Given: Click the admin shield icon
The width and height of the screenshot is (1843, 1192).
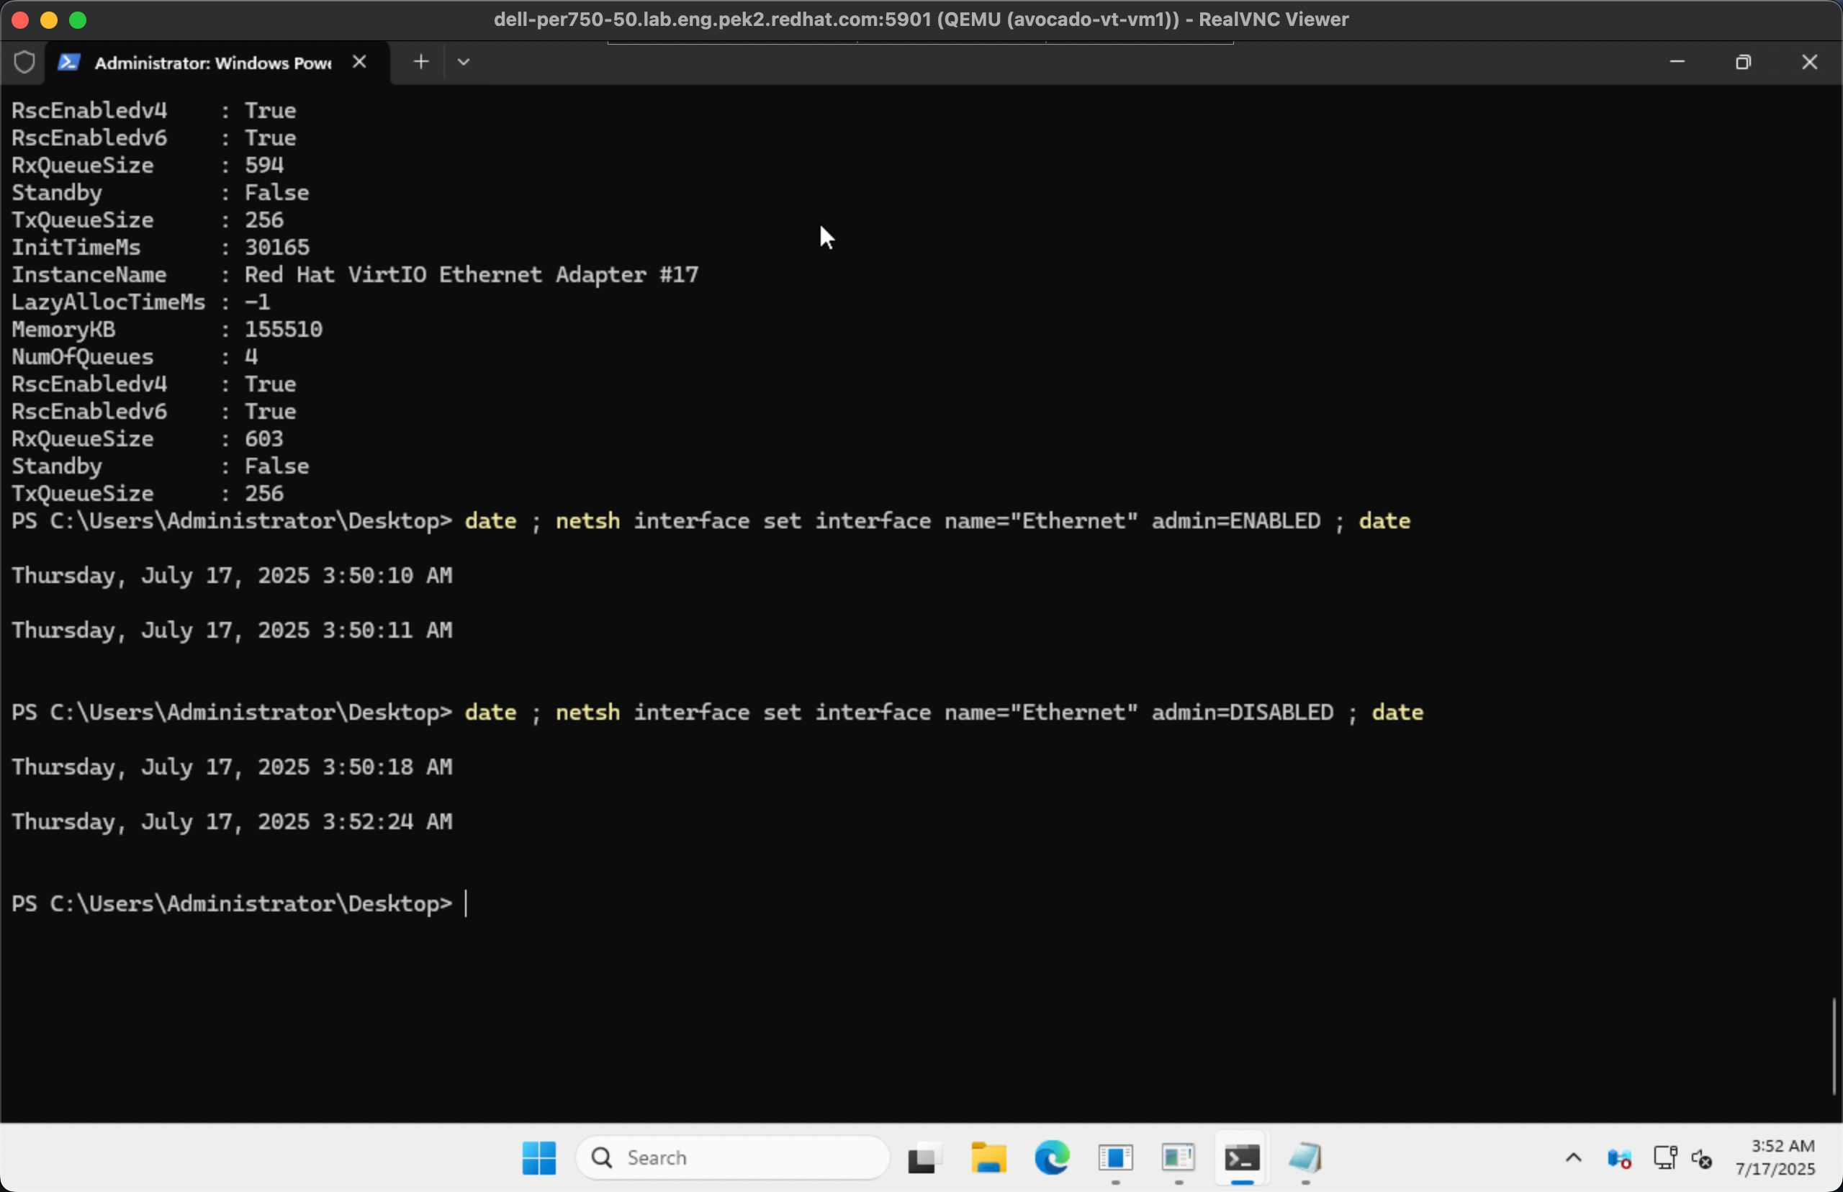Looking at the screenshot, I should click(x=24, y=62).
